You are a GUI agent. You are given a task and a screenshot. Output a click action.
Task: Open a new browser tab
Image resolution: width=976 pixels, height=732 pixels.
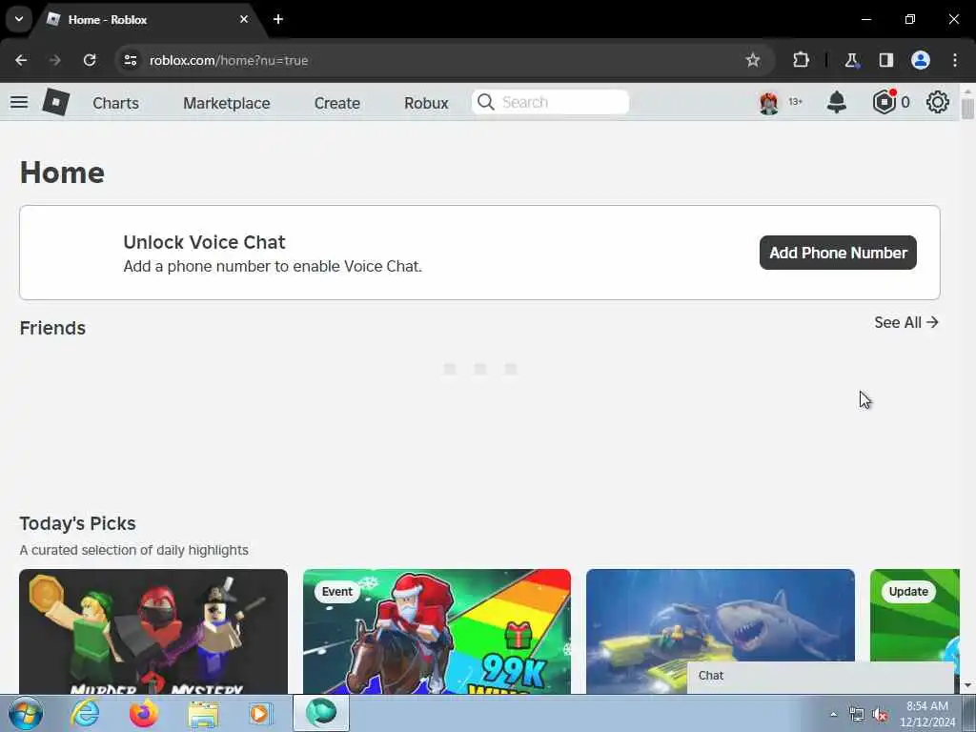click(x=278, y=19)
